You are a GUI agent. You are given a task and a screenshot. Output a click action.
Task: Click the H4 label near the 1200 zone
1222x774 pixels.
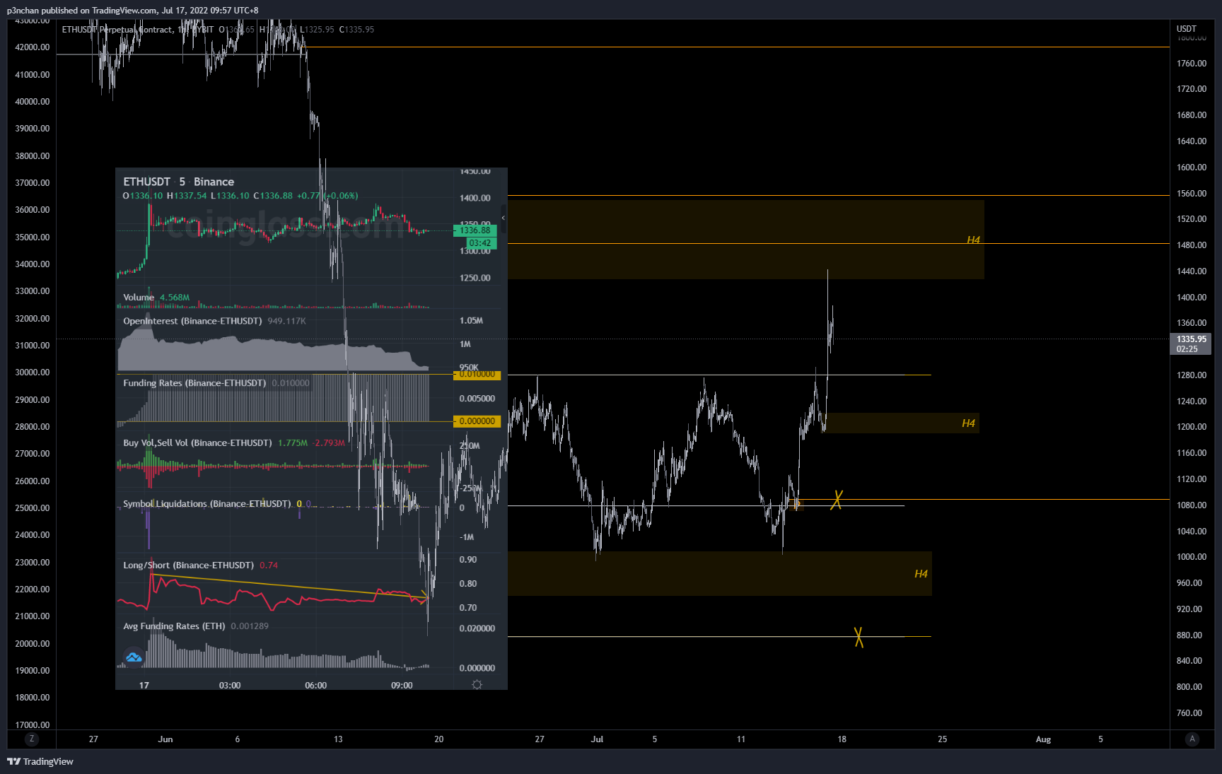(x=968, y=423)
